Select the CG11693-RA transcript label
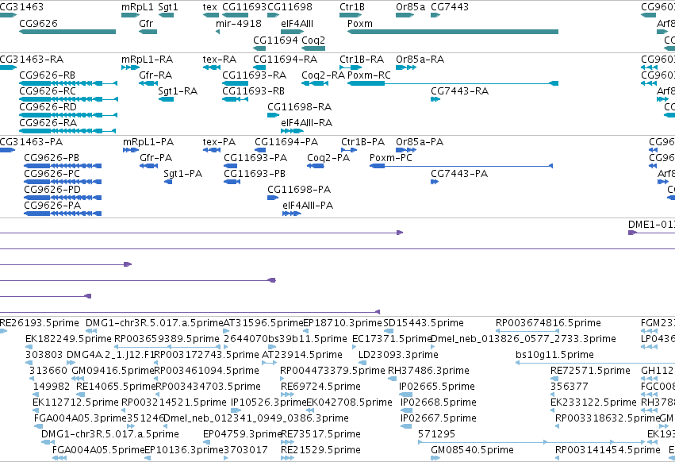Viewport: 675px width, 462px height. 255,75
